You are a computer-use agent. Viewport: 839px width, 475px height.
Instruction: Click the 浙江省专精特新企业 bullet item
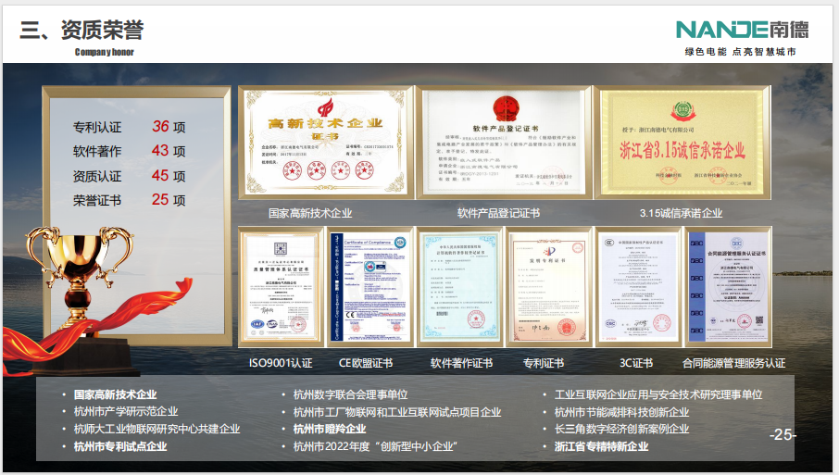coord(601,446)
